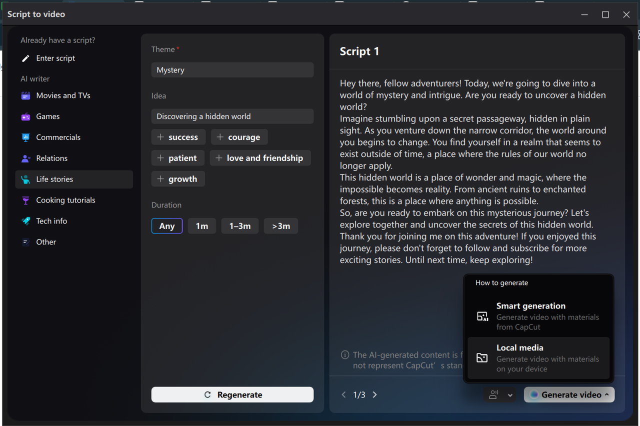The width and height of the screenshot is (640, 426).
Task: Select the Movies and TVs writer
Action: (x=25, y=95)
